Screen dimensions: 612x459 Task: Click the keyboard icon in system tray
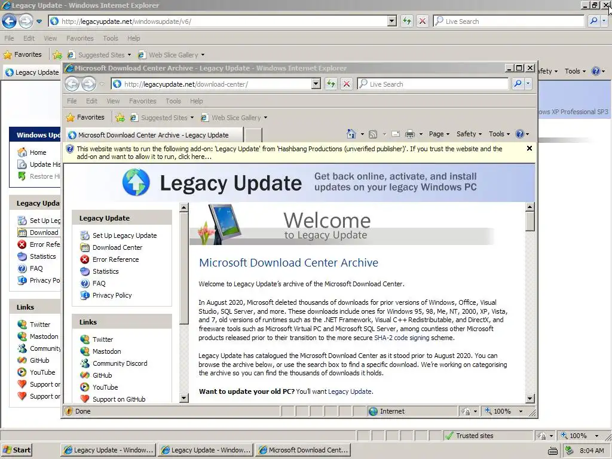[x=553, y=451]
